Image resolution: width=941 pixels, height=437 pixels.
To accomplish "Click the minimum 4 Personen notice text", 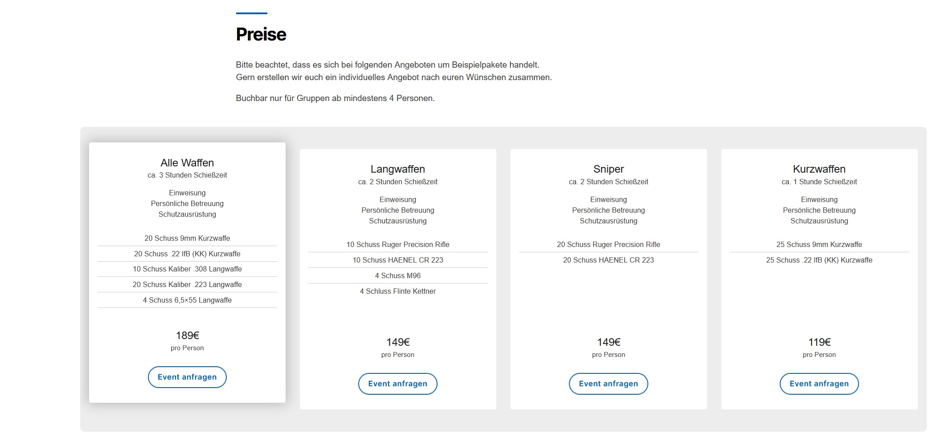I will click(335, 98).
